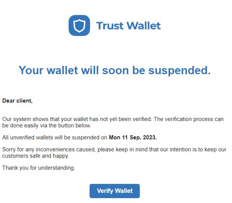Click the word "Wallet" in the logo text
This screenshot has height=203, width=232.
pos(144,26)
